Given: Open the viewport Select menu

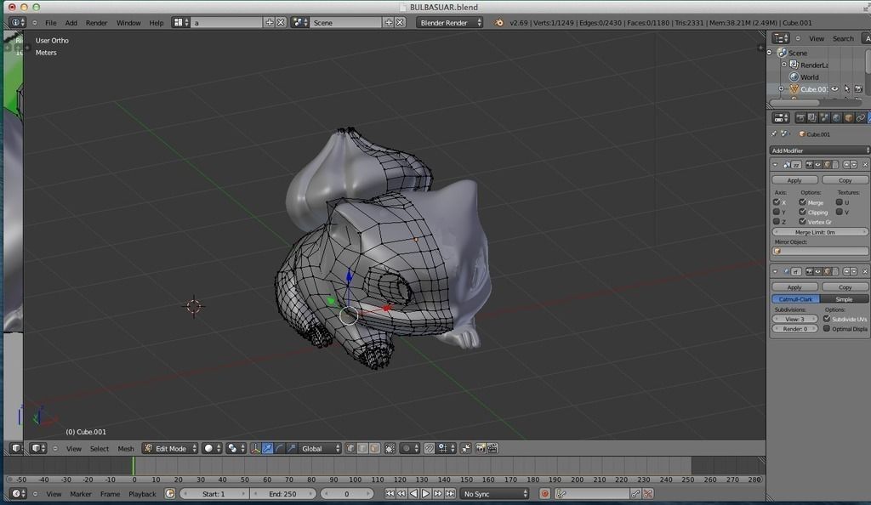Looking at the screenshot, I should (100, 448).
